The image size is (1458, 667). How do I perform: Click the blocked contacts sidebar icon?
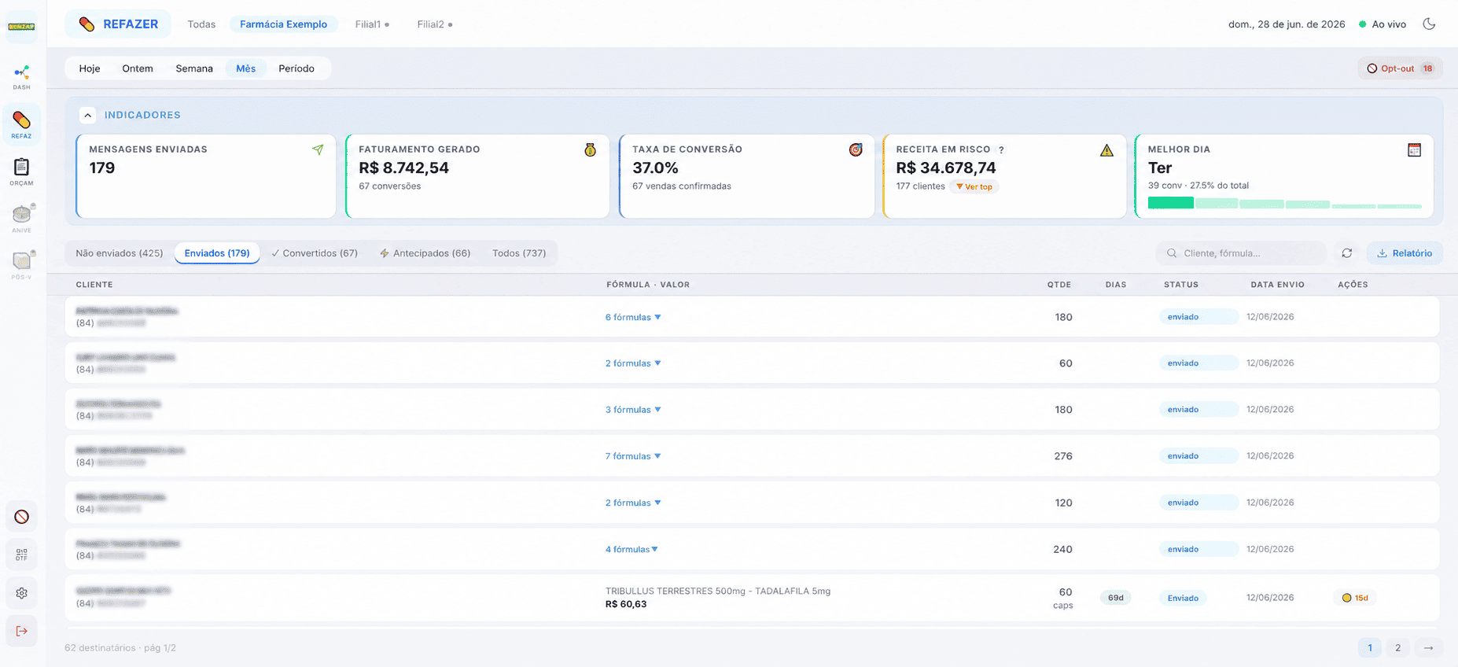tap(22, 517)
